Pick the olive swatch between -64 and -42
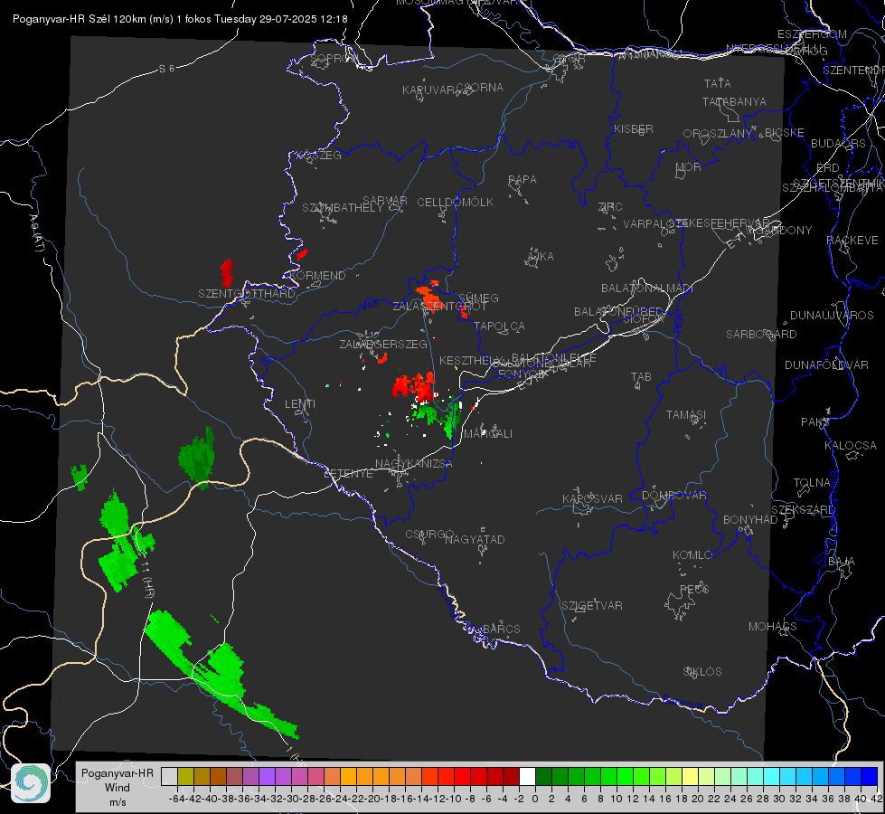This screenshot has height=814, width=885. tap(185, 776)
